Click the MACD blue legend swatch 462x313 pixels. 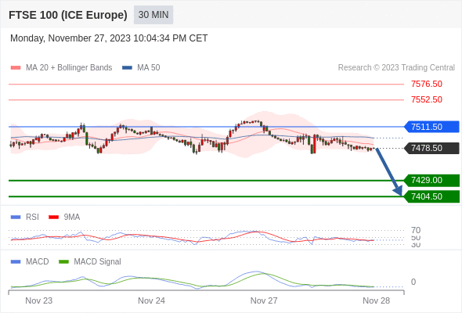click(16, 262)
